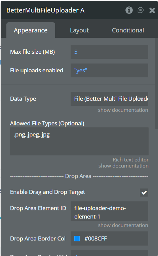
Task: Open the comments speech-bubble icon
Action: coord(141,10)
